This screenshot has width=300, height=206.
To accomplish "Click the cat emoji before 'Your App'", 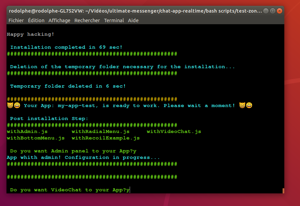I will pos(10,105).
